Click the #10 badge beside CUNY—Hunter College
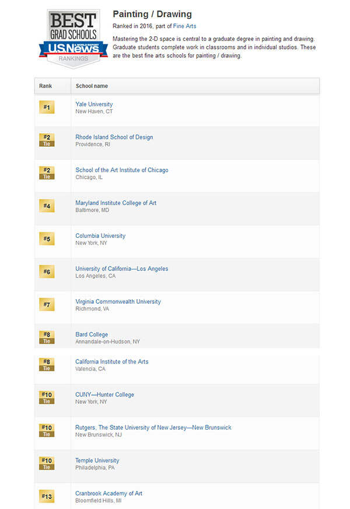Image resolution: width=350 pixels, height=509 pixels. [x=47, y=397]
